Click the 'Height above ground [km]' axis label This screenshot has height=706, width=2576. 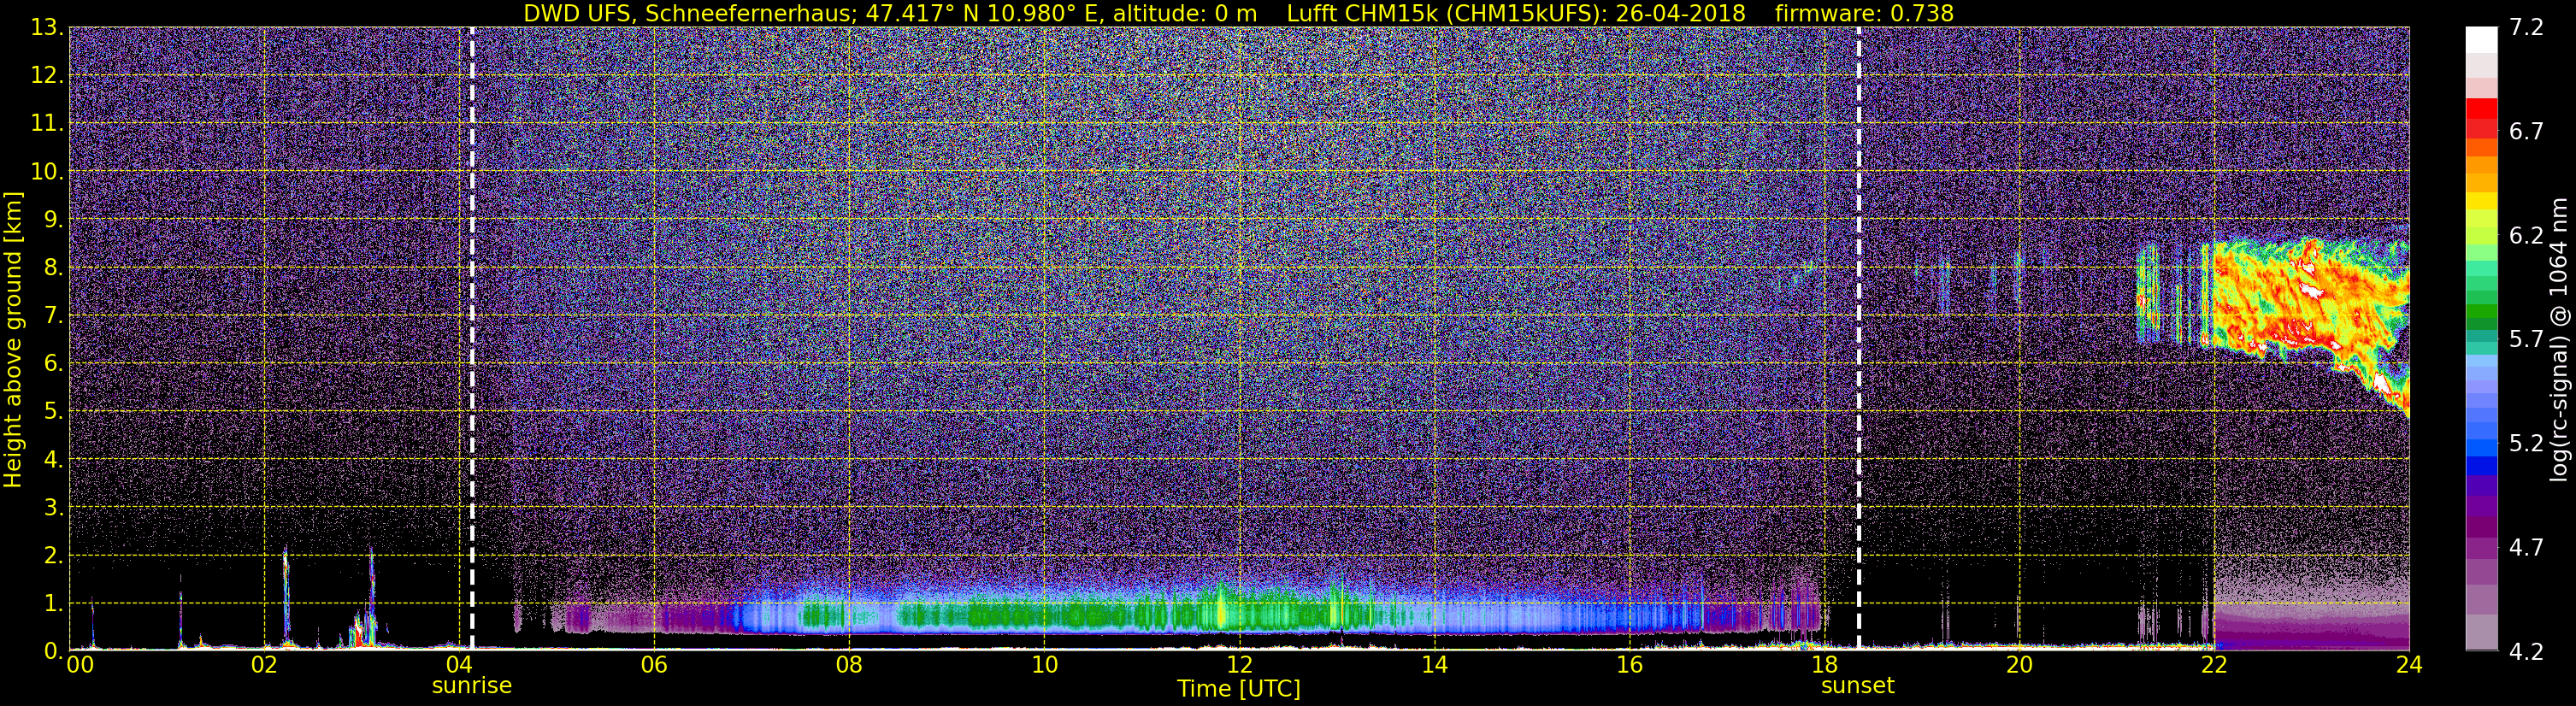pyautogui.click(x=13, y=340)
